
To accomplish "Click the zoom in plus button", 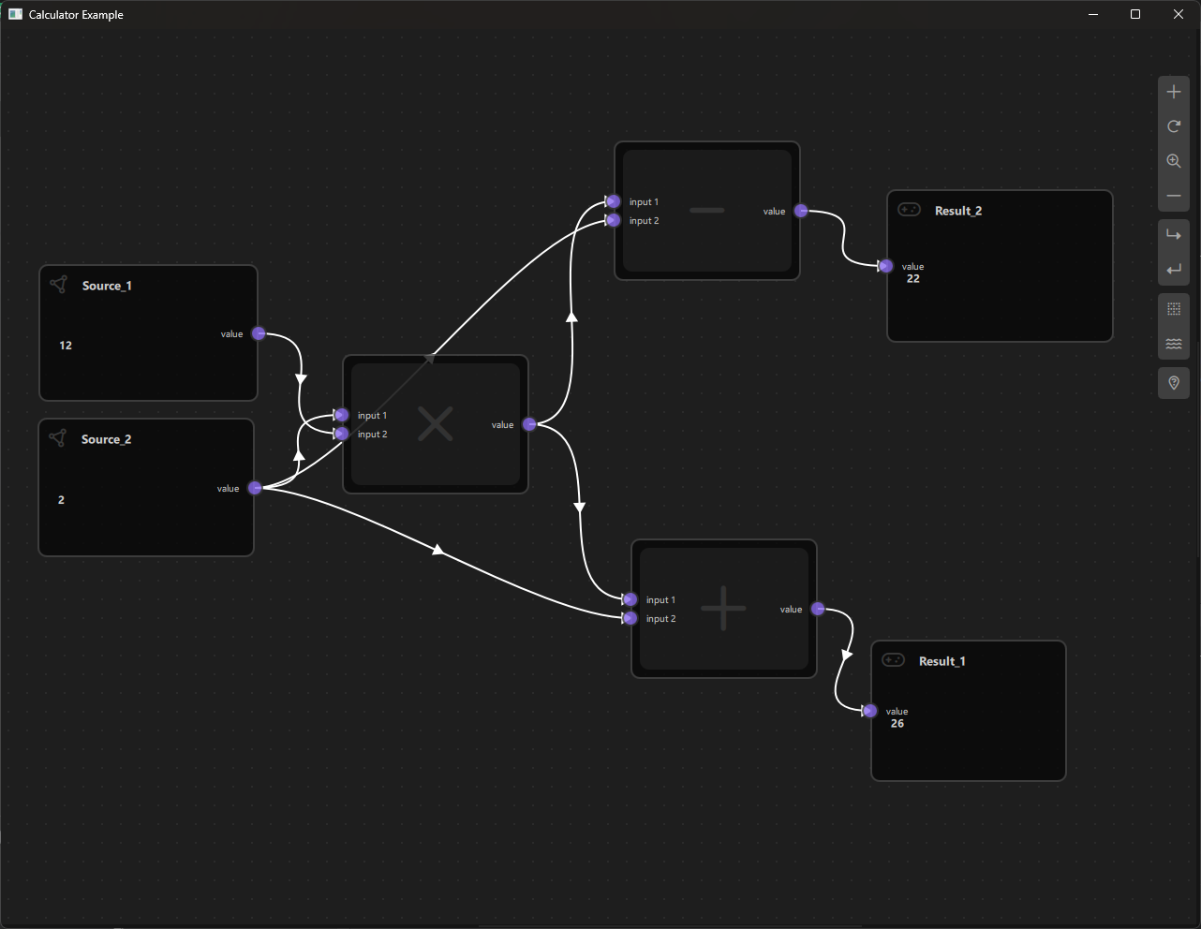I will pos(1174,92).
